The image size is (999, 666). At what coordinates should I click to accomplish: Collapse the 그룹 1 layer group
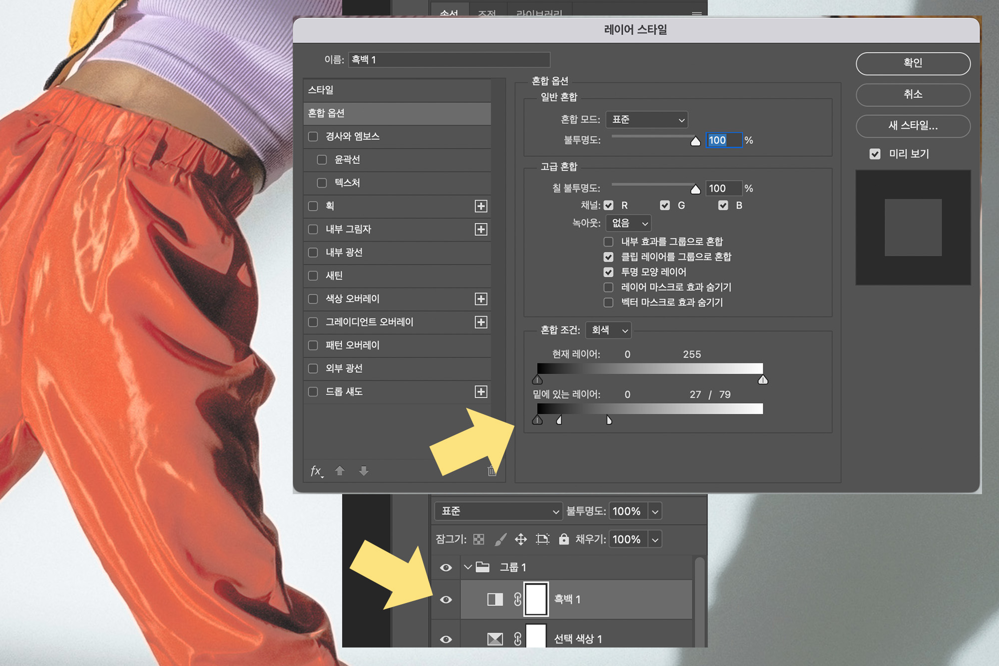[468, 567]
